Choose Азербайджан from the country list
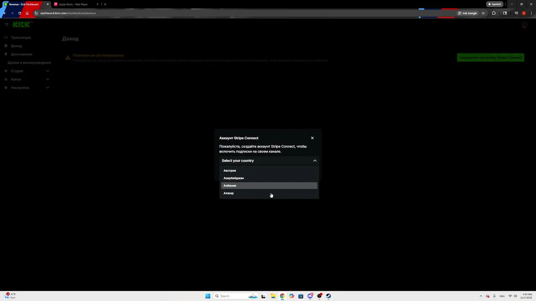The image size is (536, 301). coord(269,178)
